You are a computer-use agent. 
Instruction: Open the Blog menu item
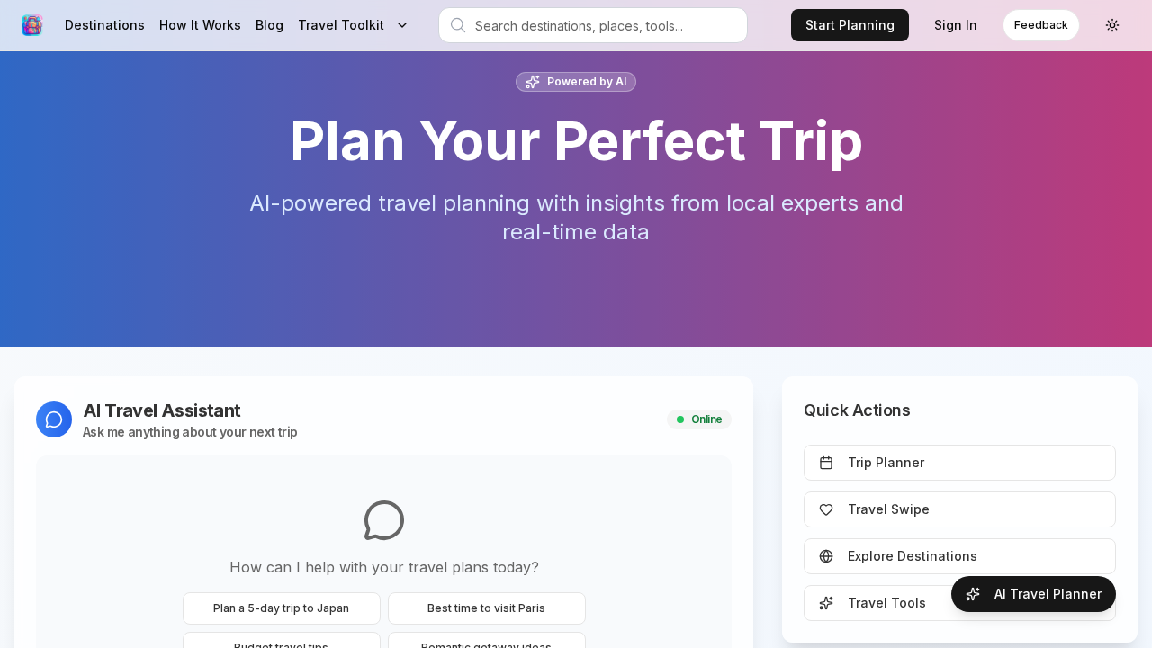(269, 25)
